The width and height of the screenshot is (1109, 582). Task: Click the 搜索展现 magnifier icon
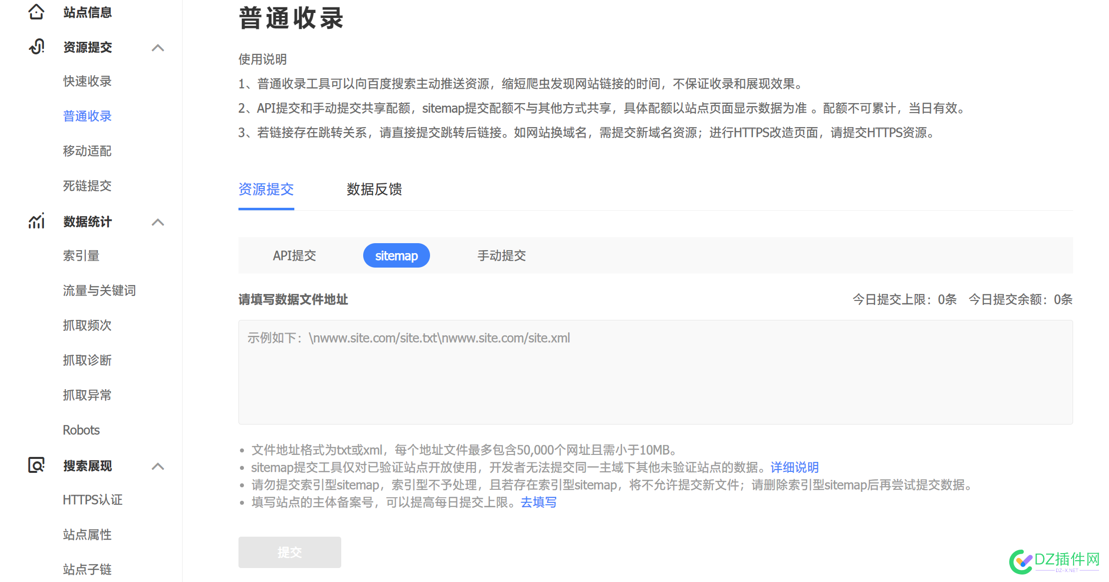click(x=36, y=465)
